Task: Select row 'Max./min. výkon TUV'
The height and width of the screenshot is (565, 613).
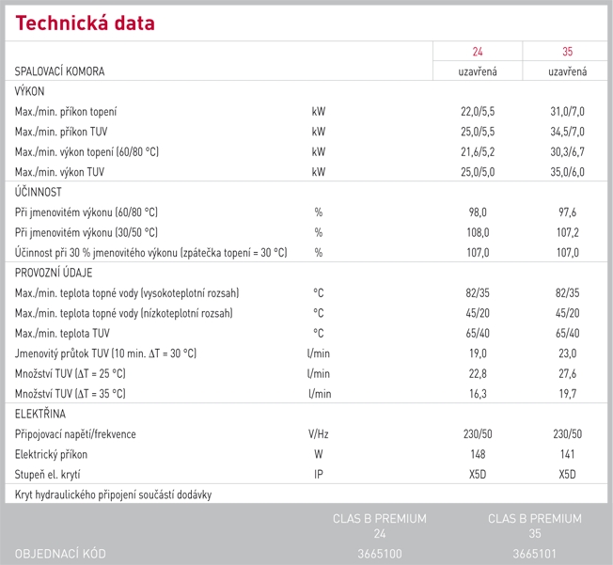Action: [x=306, y=172]
